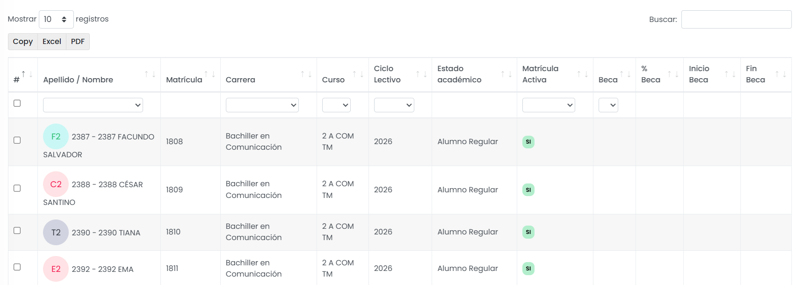Viewport: 801px width, 285px height.
Task: Click the C2 avatar for CÉSAR SANTINO
Action: 56,184
